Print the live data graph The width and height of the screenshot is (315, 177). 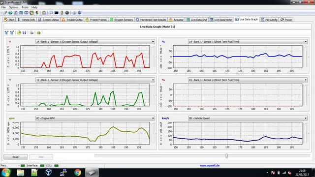[x=31, y=32]
